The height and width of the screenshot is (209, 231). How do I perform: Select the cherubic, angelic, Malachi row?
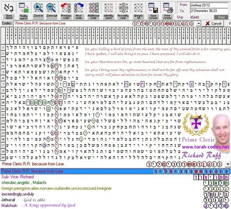115,183
